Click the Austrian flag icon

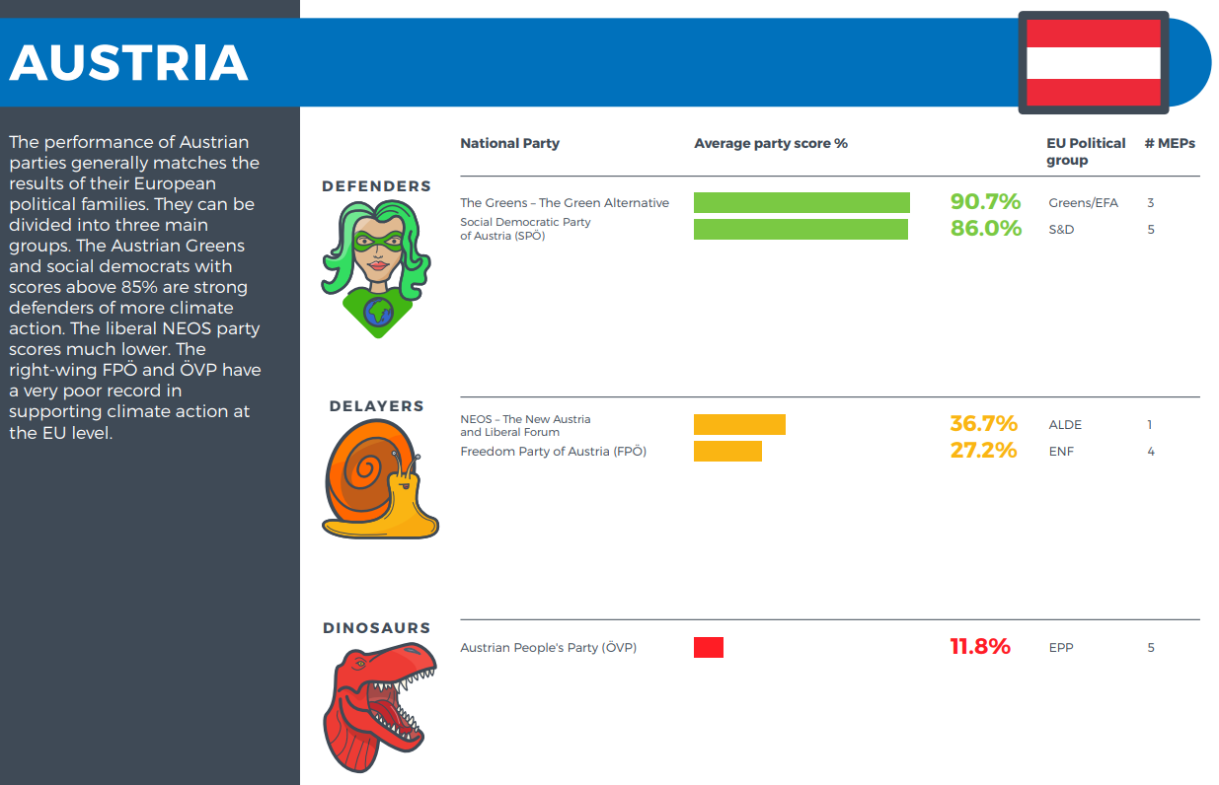pos(1094,62)
